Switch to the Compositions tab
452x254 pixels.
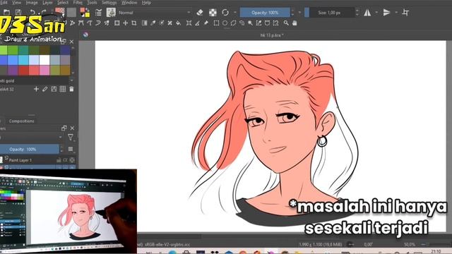tap(22, 121)
